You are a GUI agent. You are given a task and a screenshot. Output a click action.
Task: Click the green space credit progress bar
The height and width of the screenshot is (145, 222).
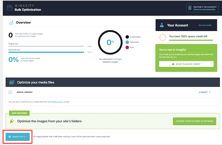(x=191, y=40)
